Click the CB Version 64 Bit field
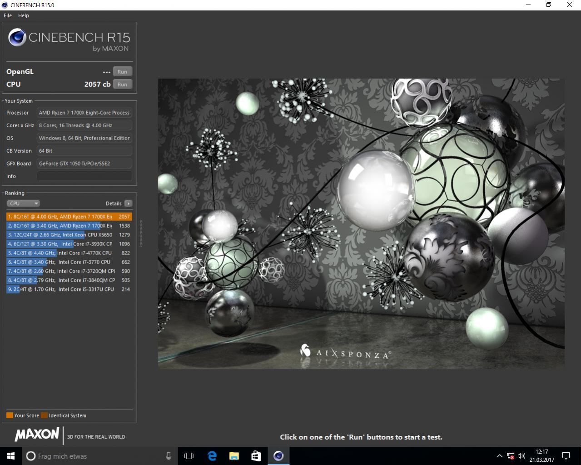The image size is (581, 465). tap(84, 151)
